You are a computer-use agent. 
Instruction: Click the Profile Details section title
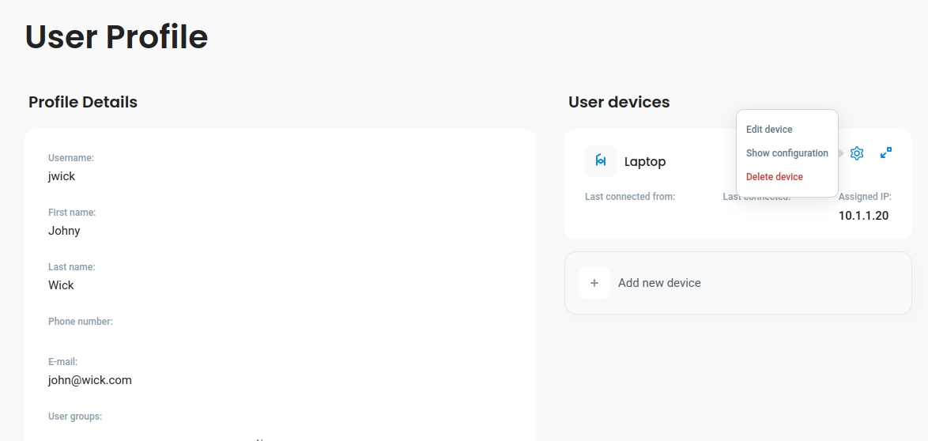point(83,102)
